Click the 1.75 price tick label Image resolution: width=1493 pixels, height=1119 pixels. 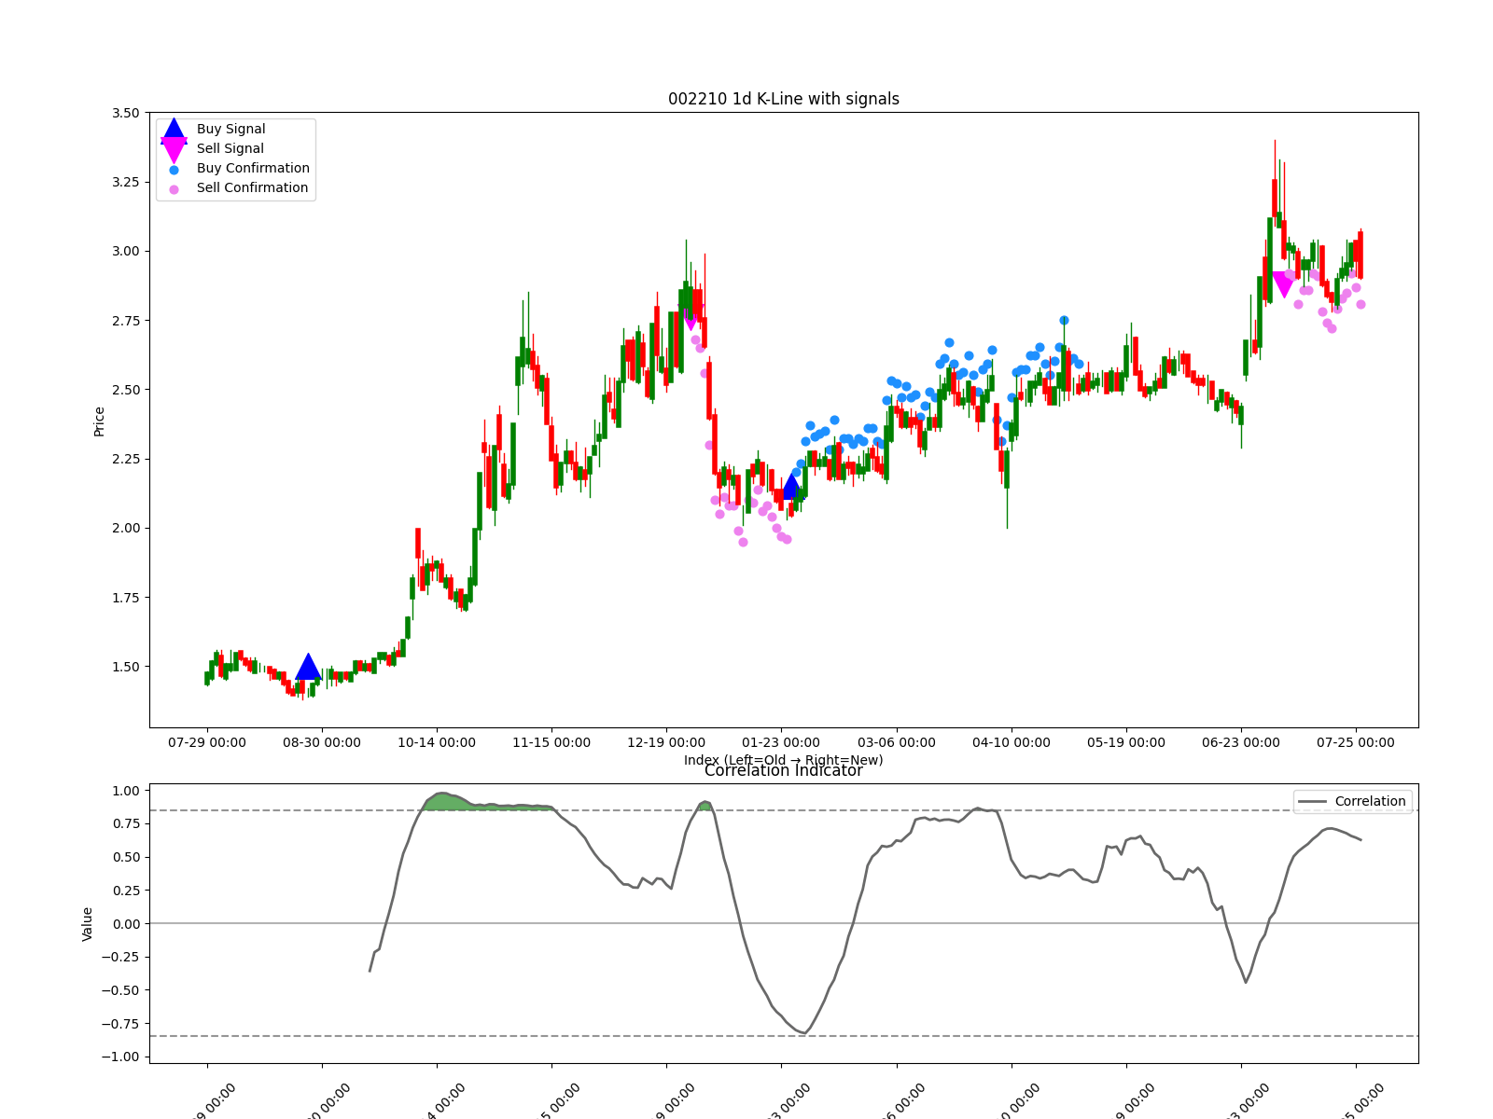tap(124, 598)
